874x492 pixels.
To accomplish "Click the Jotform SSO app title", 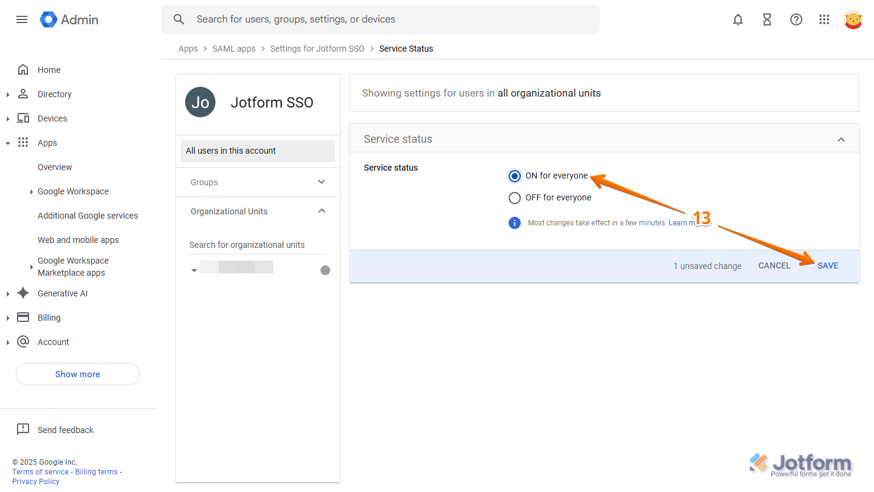I will (x=272, y=103).
